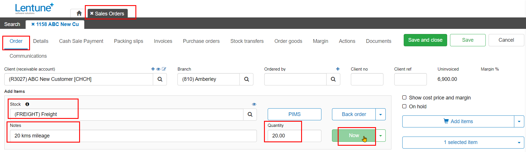Click the plus icon to add client
The height and width of the screenshot is (152, 526).
pyautogui.click(x=153, y=69)
